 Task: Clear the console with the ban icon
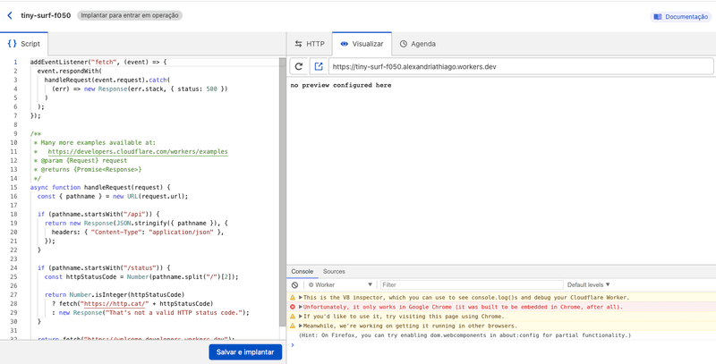click(x=294, y=284)
